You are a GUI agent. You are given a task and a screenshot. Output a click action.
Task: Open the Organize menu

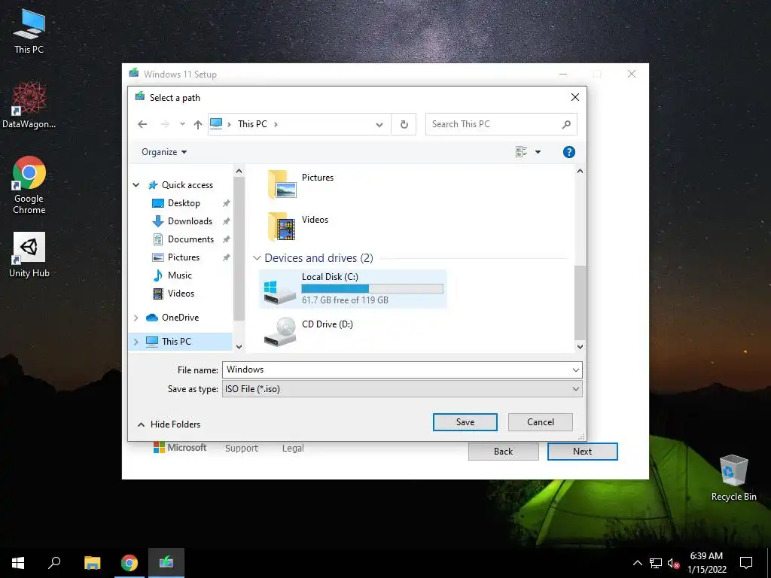pyautogui.click(x=164, y=152)
